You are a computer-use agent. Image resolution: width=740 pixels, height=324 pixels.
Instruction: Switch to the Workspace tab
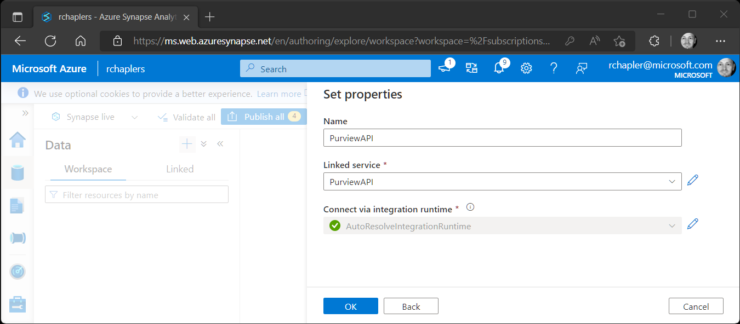coord(88,169)
